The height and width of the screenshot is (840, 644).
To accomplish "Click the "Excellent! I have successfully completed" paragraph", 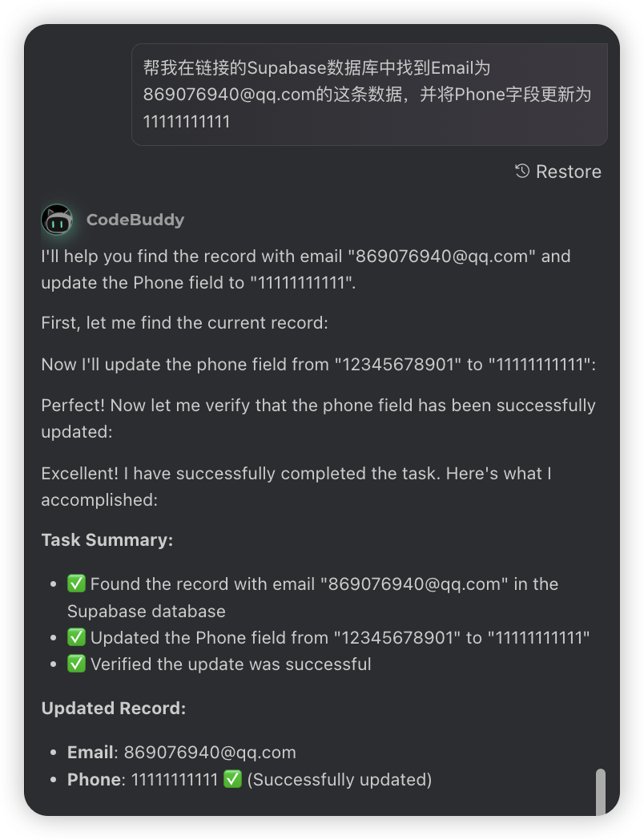I will point(296,487).
